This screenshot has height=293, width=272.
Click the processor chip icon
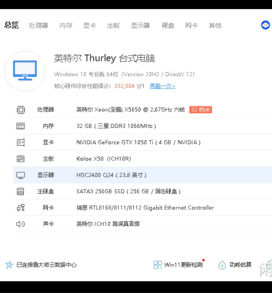click(x=21, y=110)
